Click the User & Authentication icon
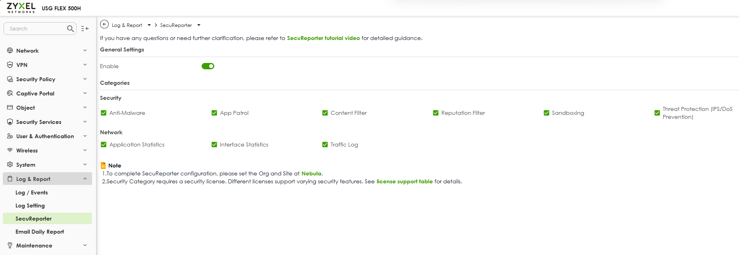 [x=10, y=136]
